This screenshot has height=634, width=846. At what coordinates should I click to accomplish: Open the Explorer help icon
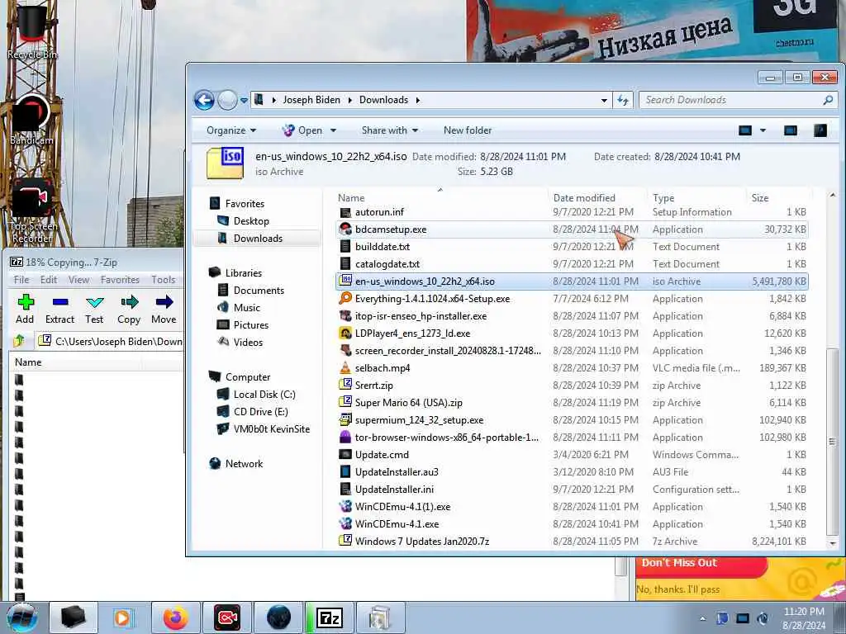tap(820, 130)
